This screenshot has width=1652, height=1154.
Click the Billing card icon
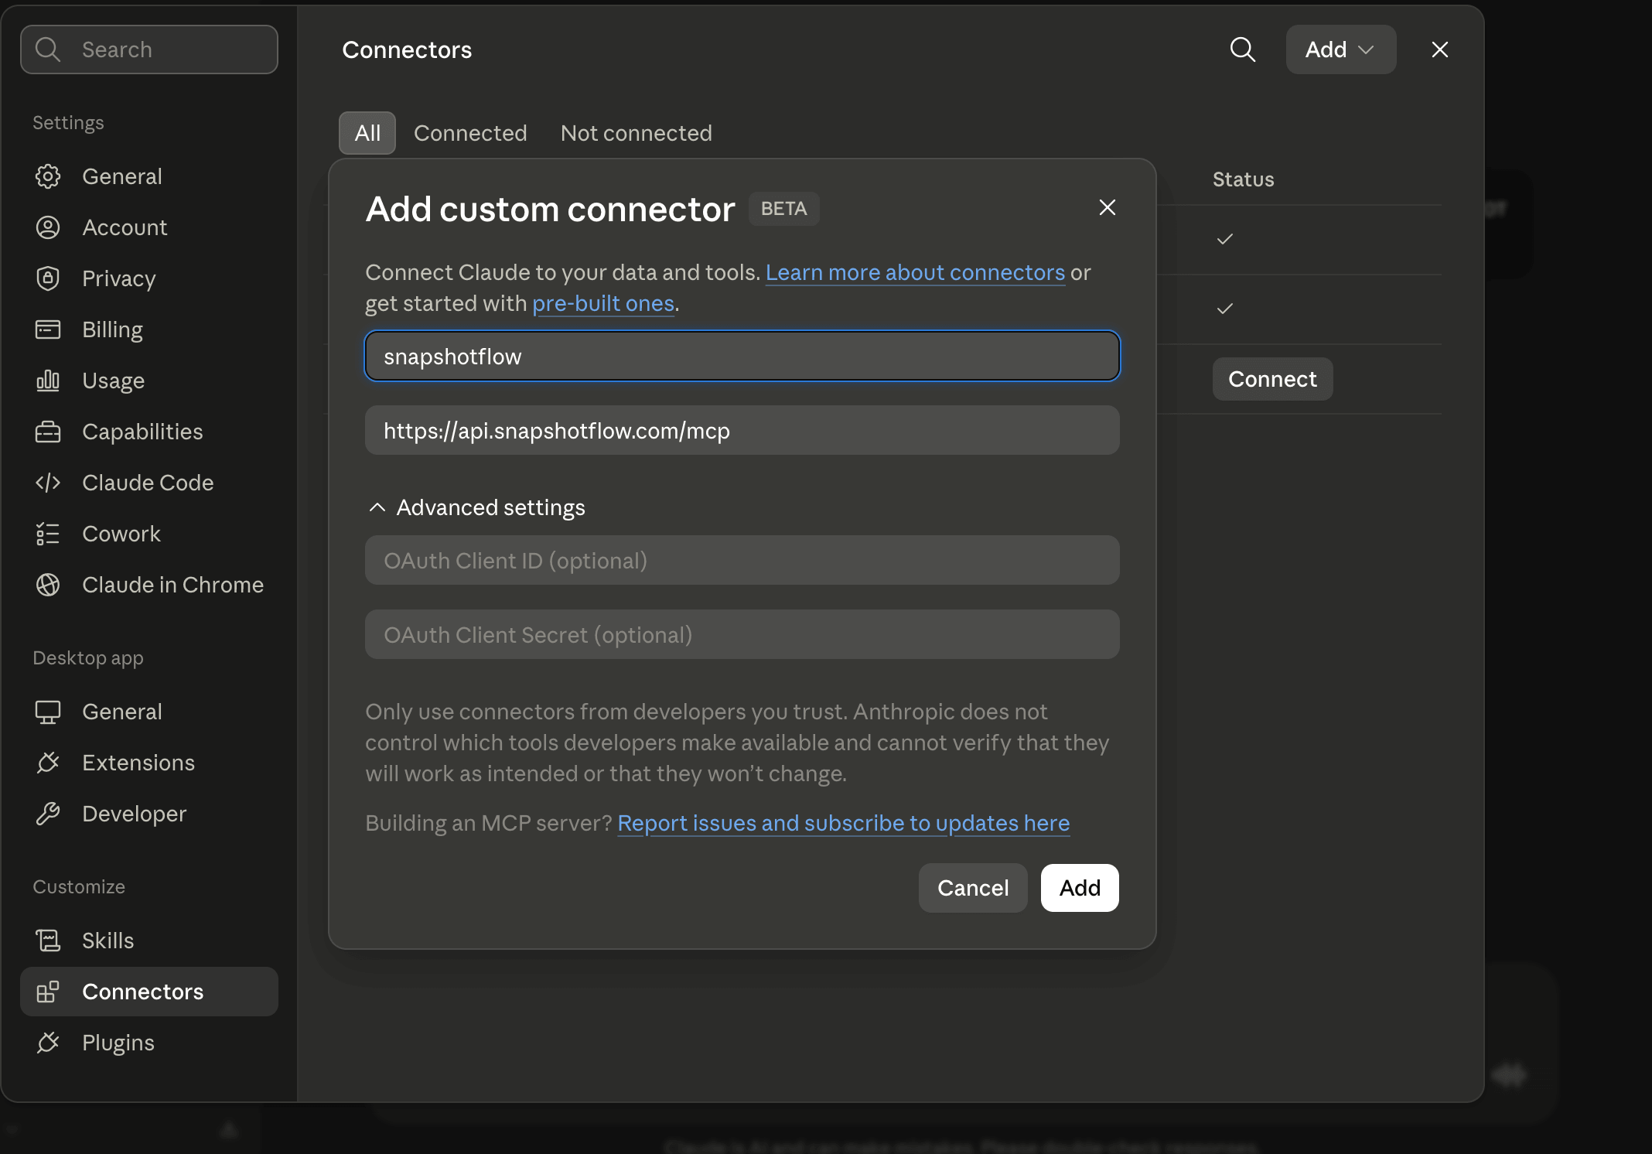(48, 329)
